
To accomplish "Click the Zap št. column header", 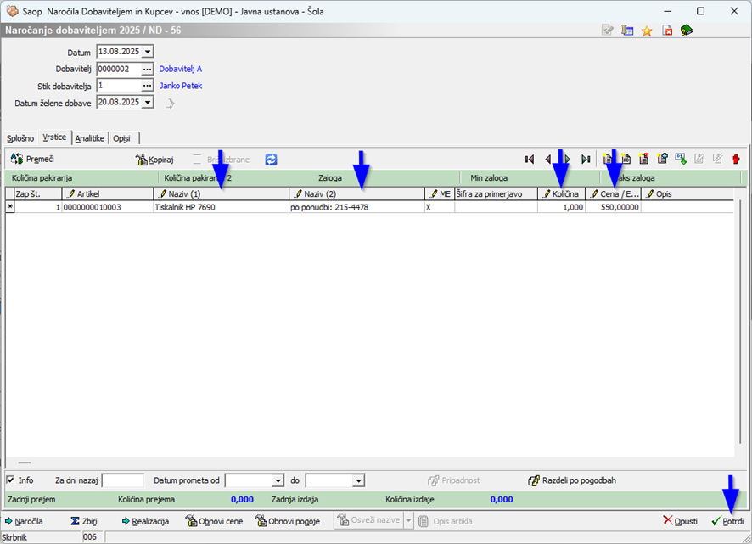I will tap(38, 193).
